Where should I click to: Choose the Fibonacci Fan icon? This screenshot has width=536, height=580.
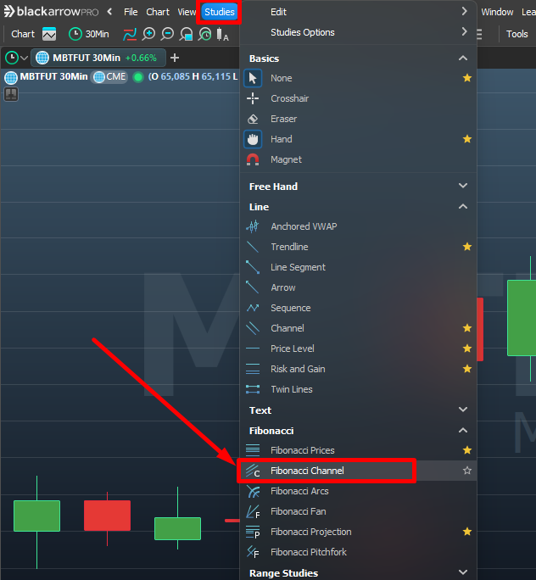pos(253,511)
